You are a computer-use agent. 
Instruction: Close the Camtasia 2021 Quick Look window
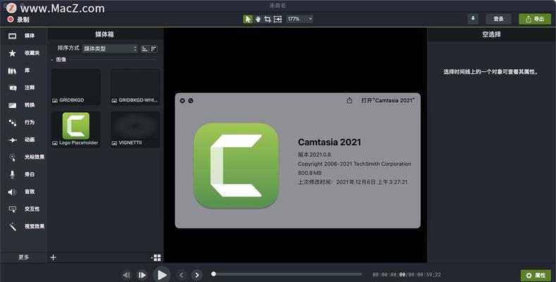(x=183, y=101)
